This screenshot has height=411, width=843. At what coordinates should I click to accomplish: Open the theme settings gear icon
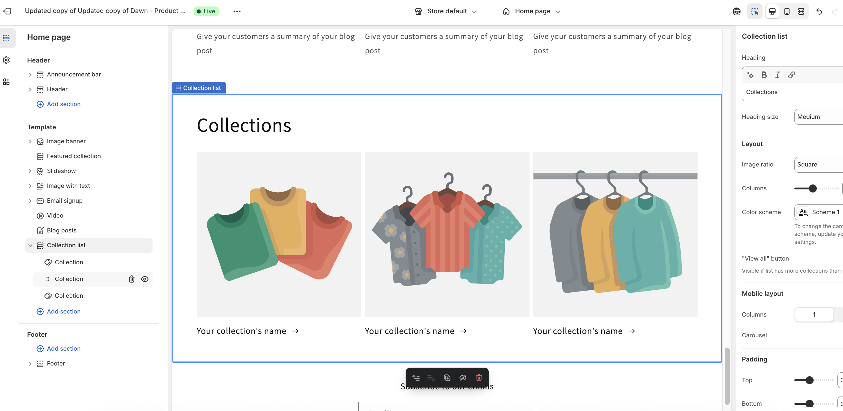(6, 60)
